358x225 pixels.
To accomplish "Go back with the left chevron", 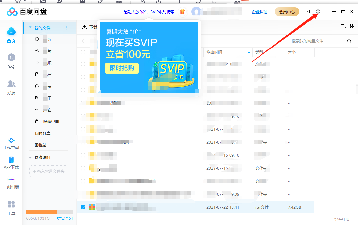I will coord(83,41).
